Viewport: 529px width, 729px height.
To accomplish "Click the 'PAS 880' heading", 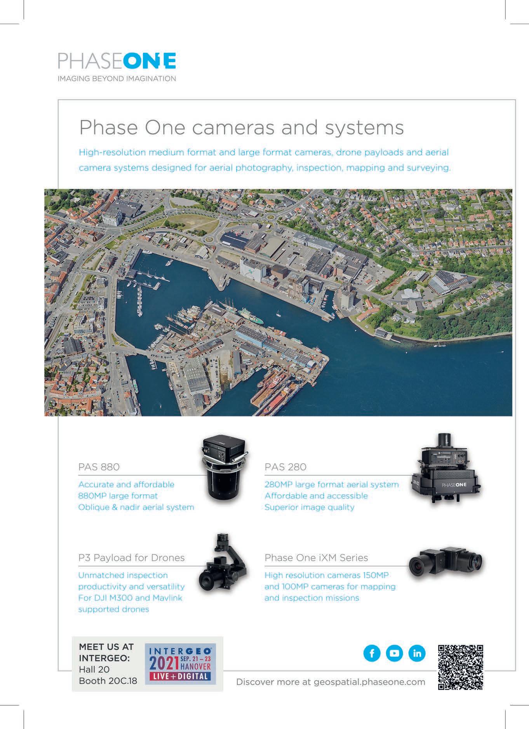I will click(x=99, y=467).
